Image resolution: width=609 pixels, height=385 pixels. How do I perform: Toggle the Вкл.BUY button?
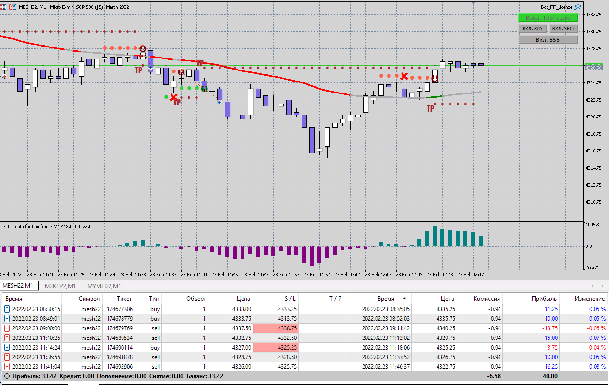click(533, 29)
